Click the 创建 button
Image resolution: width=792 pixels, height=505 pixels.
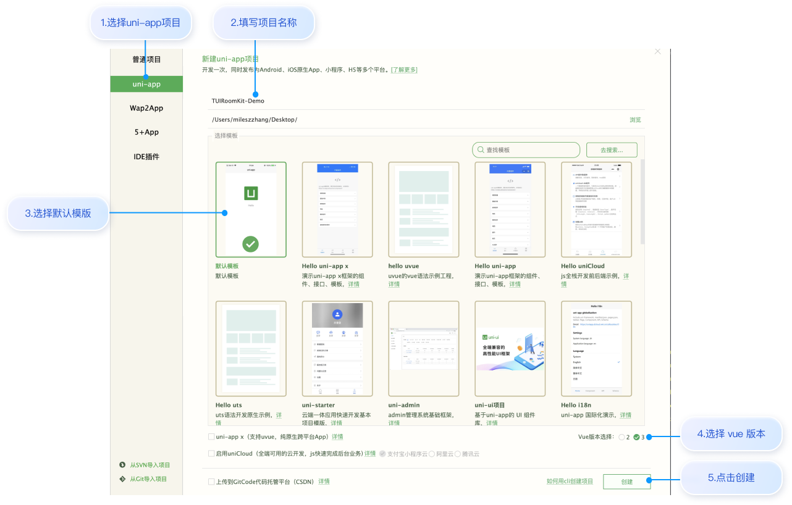click(627, 482)
